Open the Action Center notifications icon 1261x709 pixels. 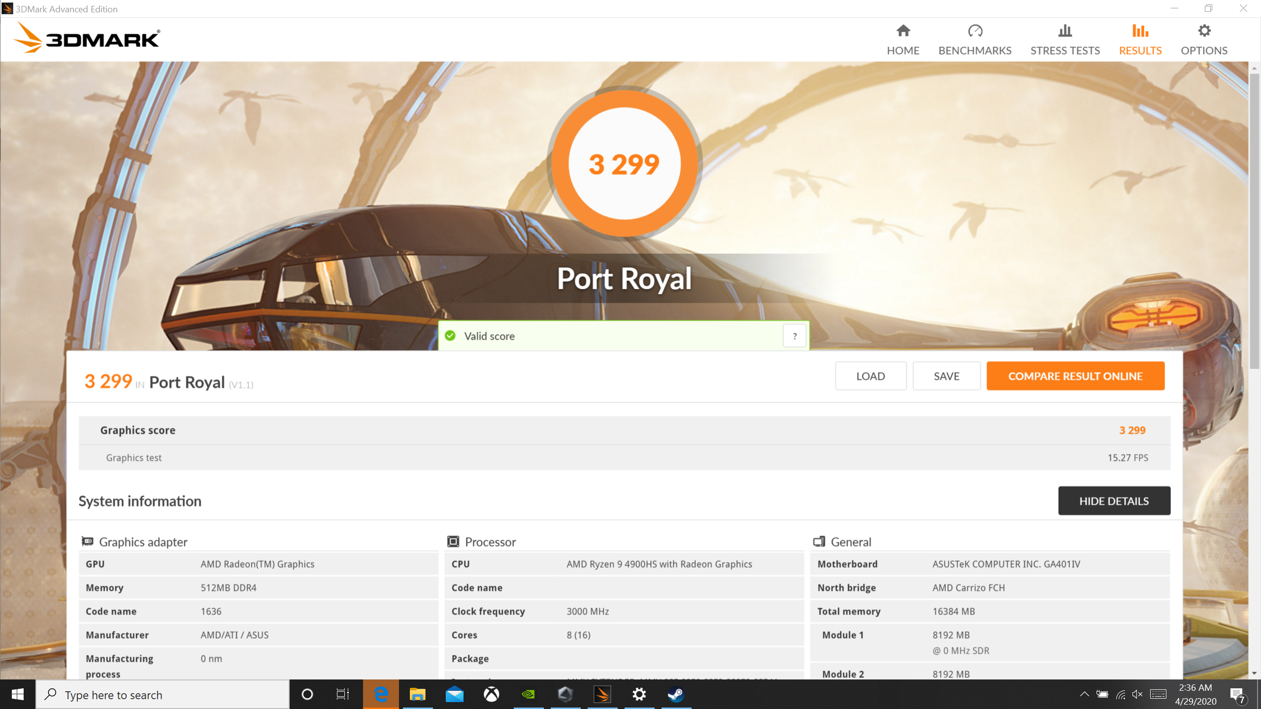1237,695
